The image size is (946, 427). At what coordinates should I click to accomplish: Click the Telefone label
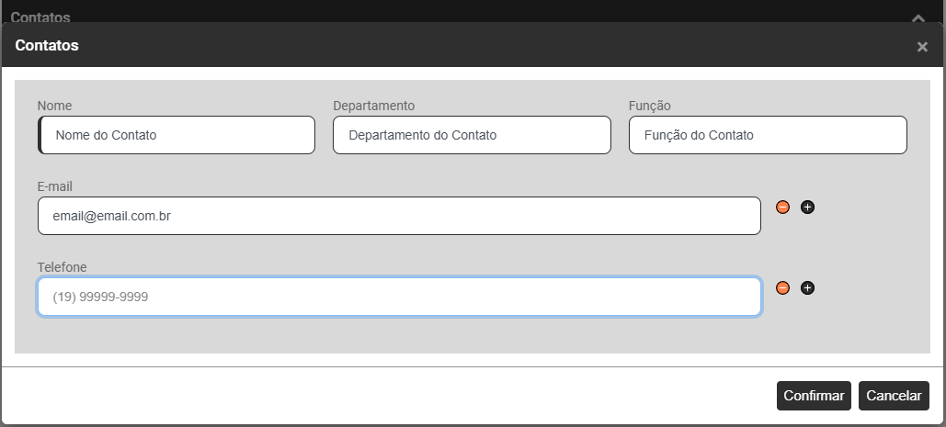pyautogui.click(x=62, y=267)
